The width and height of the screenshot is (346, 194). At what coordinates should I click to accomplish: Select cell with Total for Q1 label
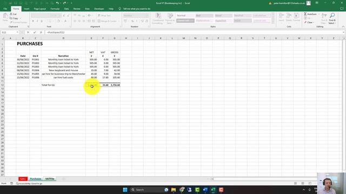(63, 85)
